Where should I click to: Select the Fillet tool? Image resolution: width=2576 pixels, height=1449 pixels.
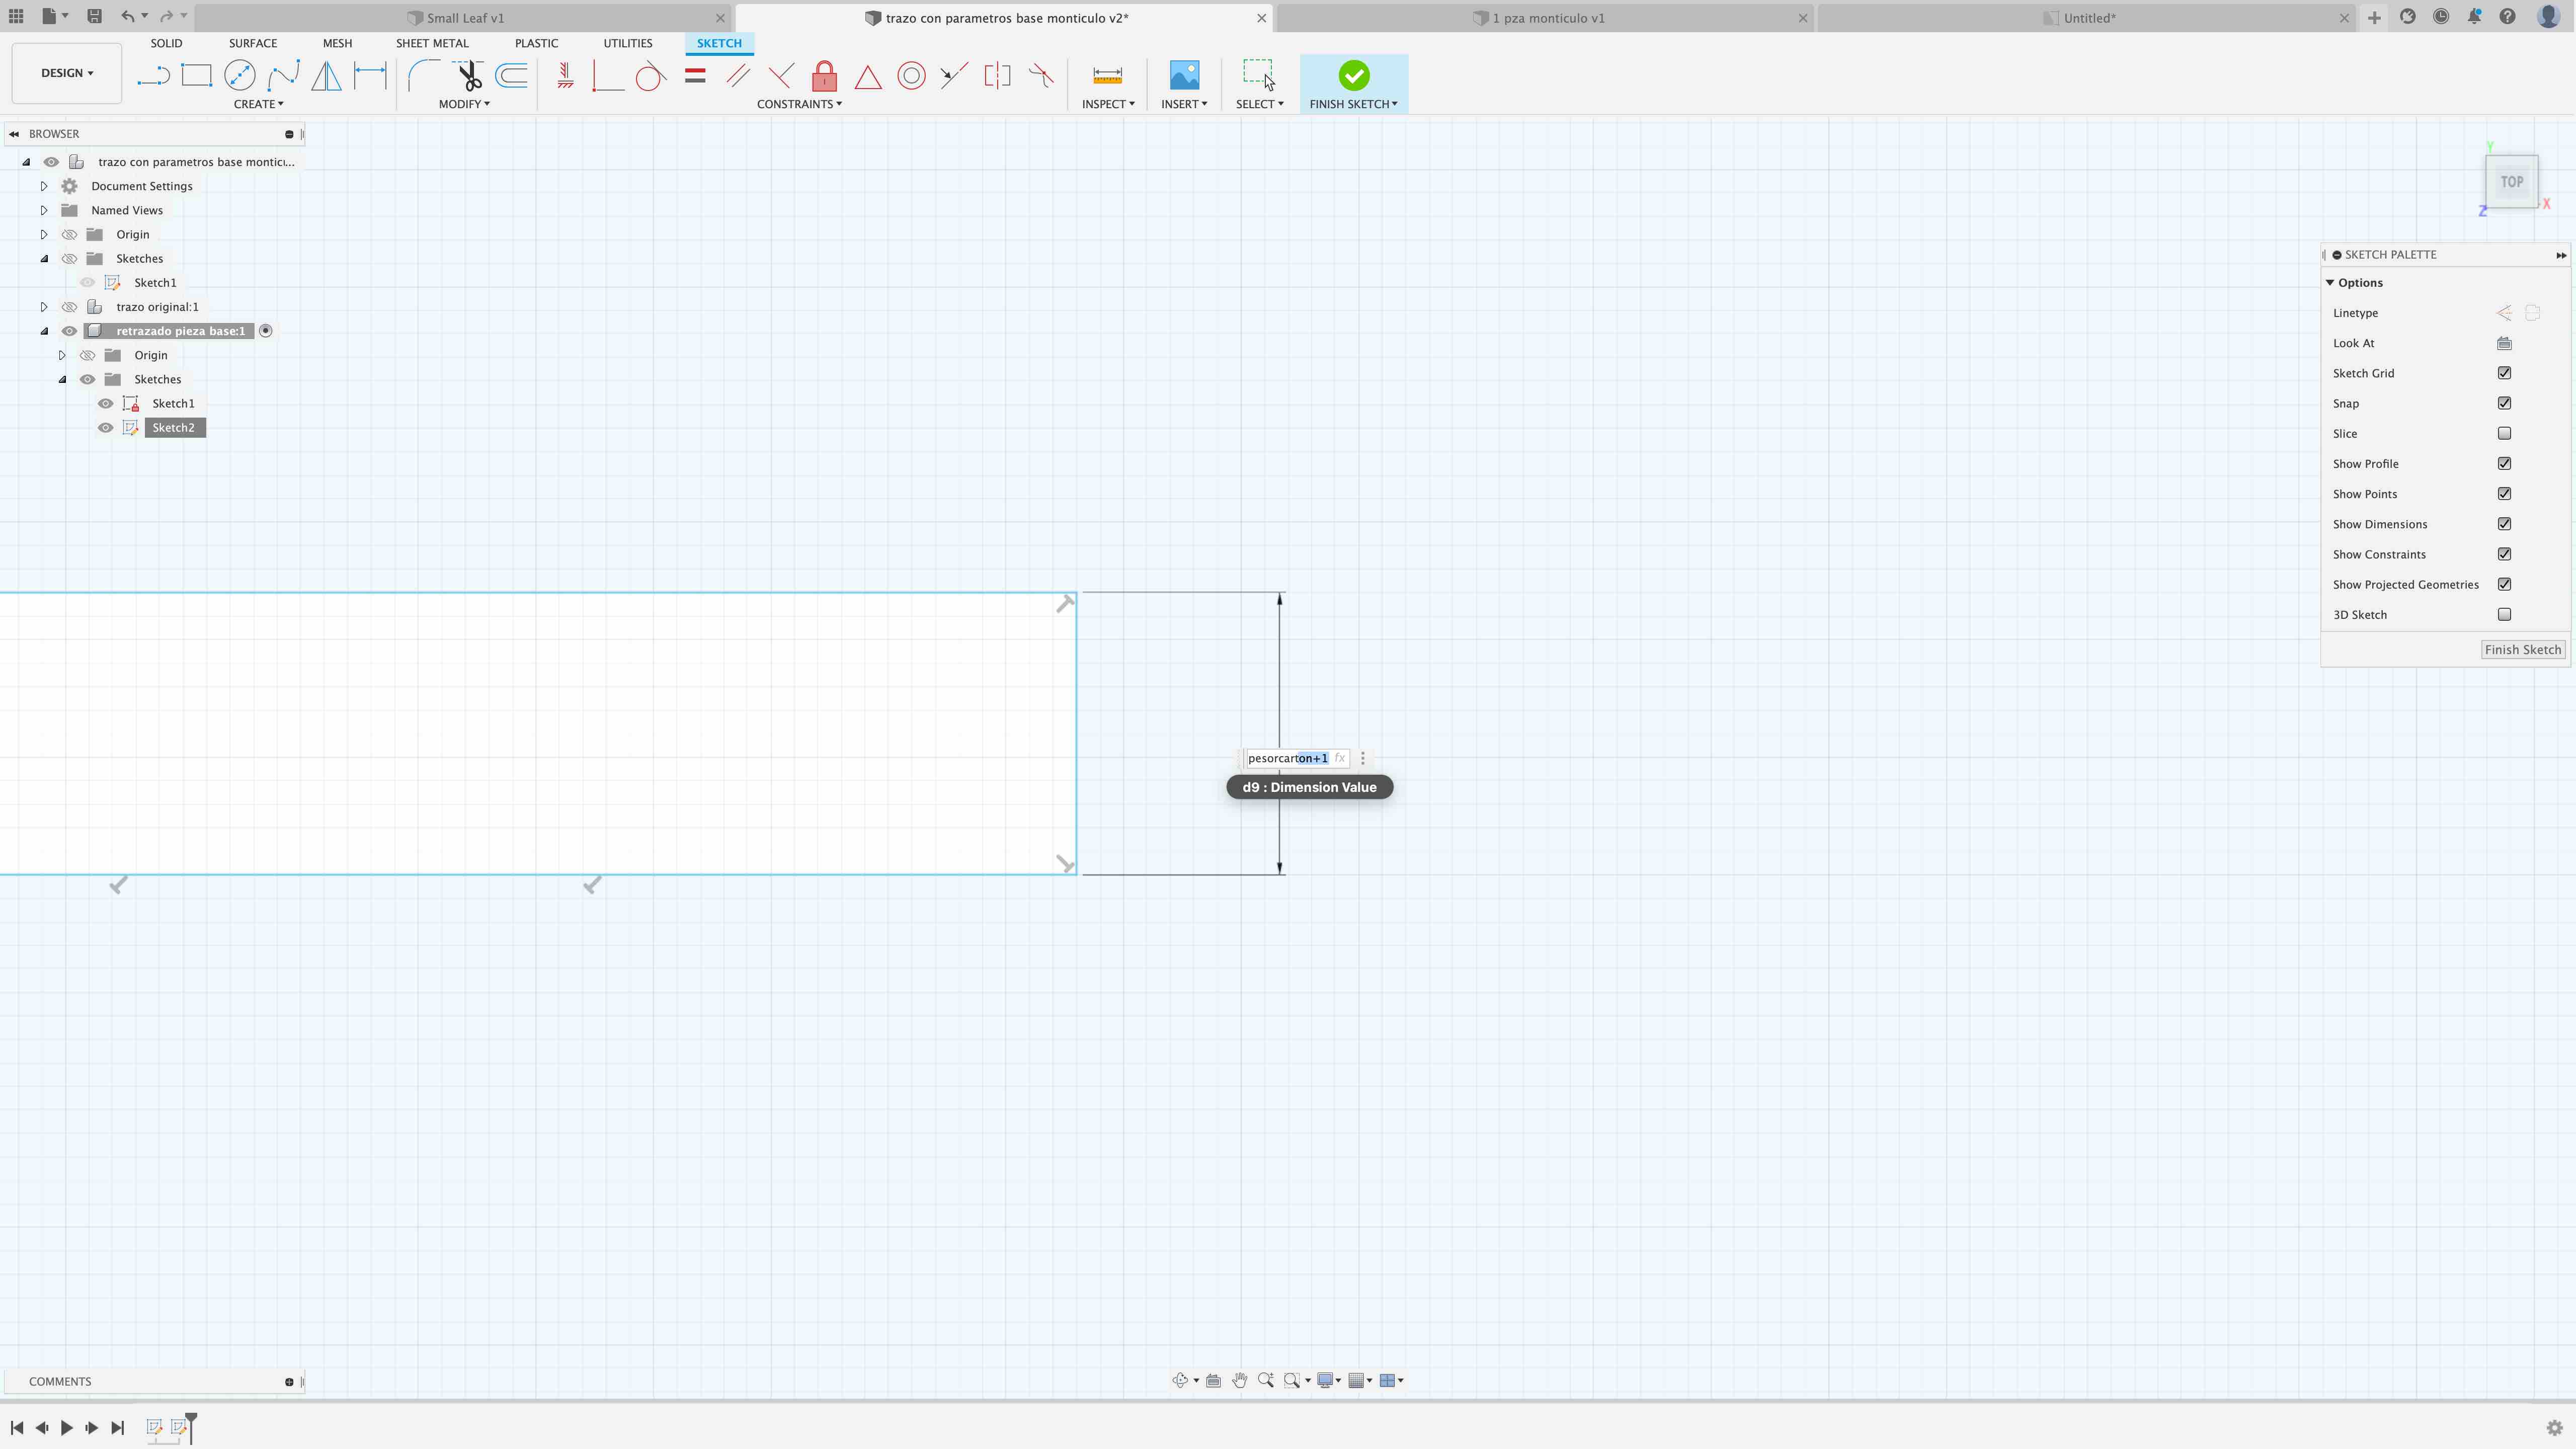[x=423, y=75]
